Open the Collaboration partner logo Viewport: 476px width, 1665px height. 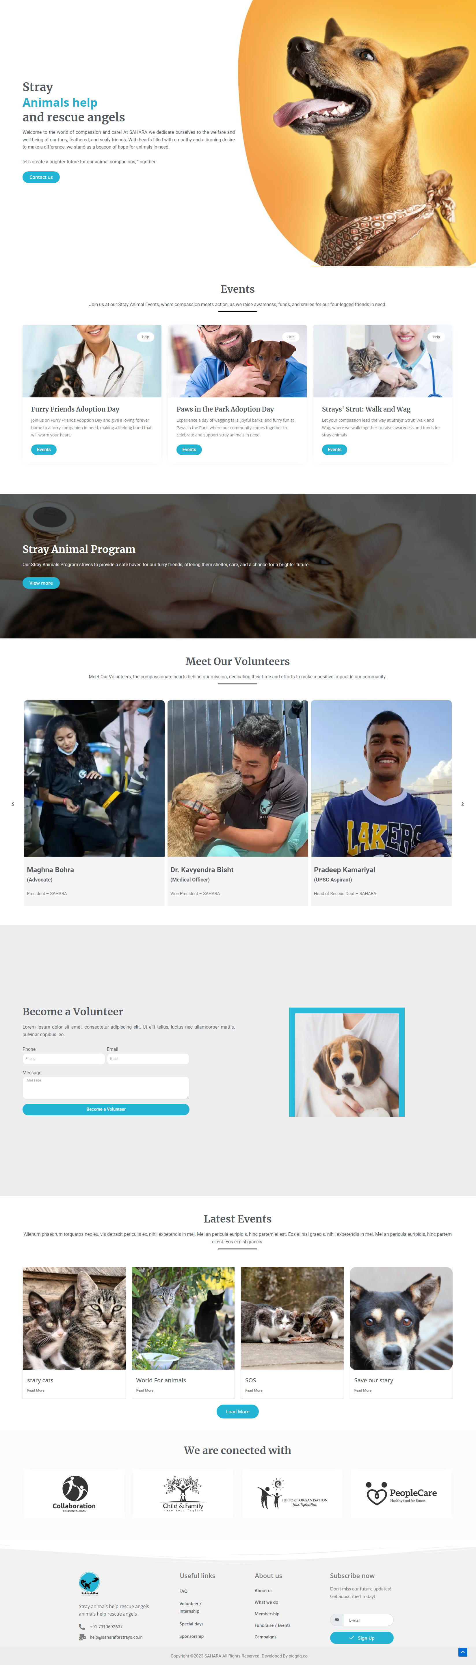[x=74, y=1494]
